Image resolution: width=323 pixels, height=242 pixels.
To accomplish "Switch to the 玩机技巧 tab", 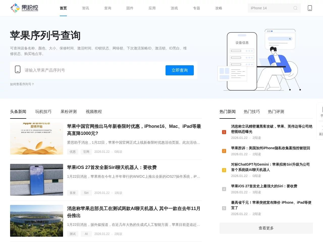I will (x=43, y=112).
